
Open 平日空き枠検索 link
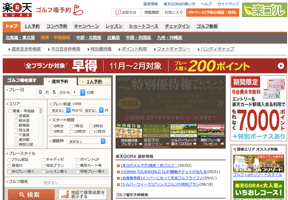point(66,49)
